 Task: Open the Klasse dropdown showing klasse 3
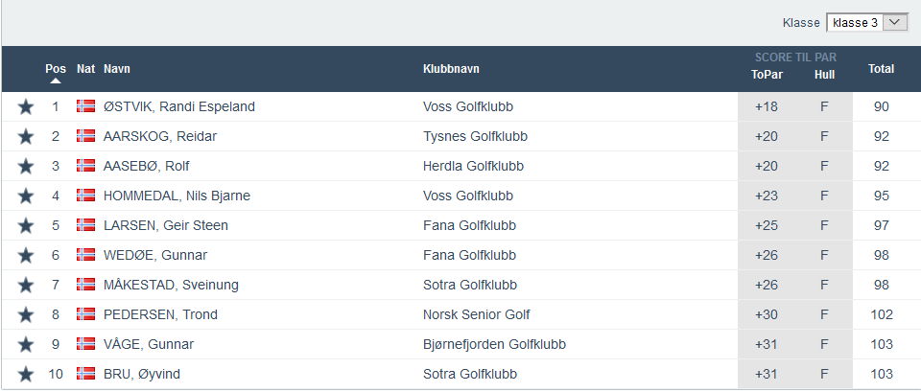866,22
